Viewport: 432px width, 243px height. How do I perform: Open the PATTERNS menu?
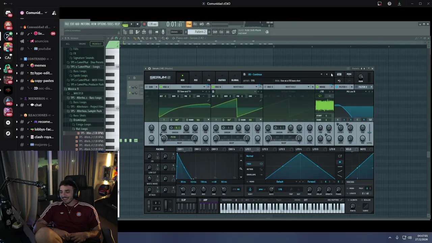[x=85, y=24]
